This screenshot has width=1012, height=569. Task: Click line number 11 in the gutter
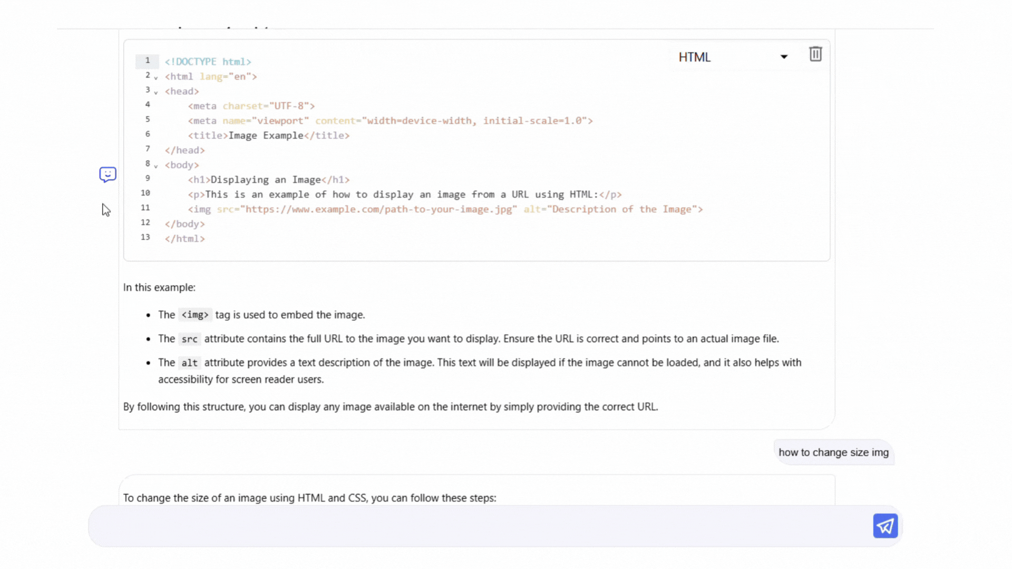point(145,208)
